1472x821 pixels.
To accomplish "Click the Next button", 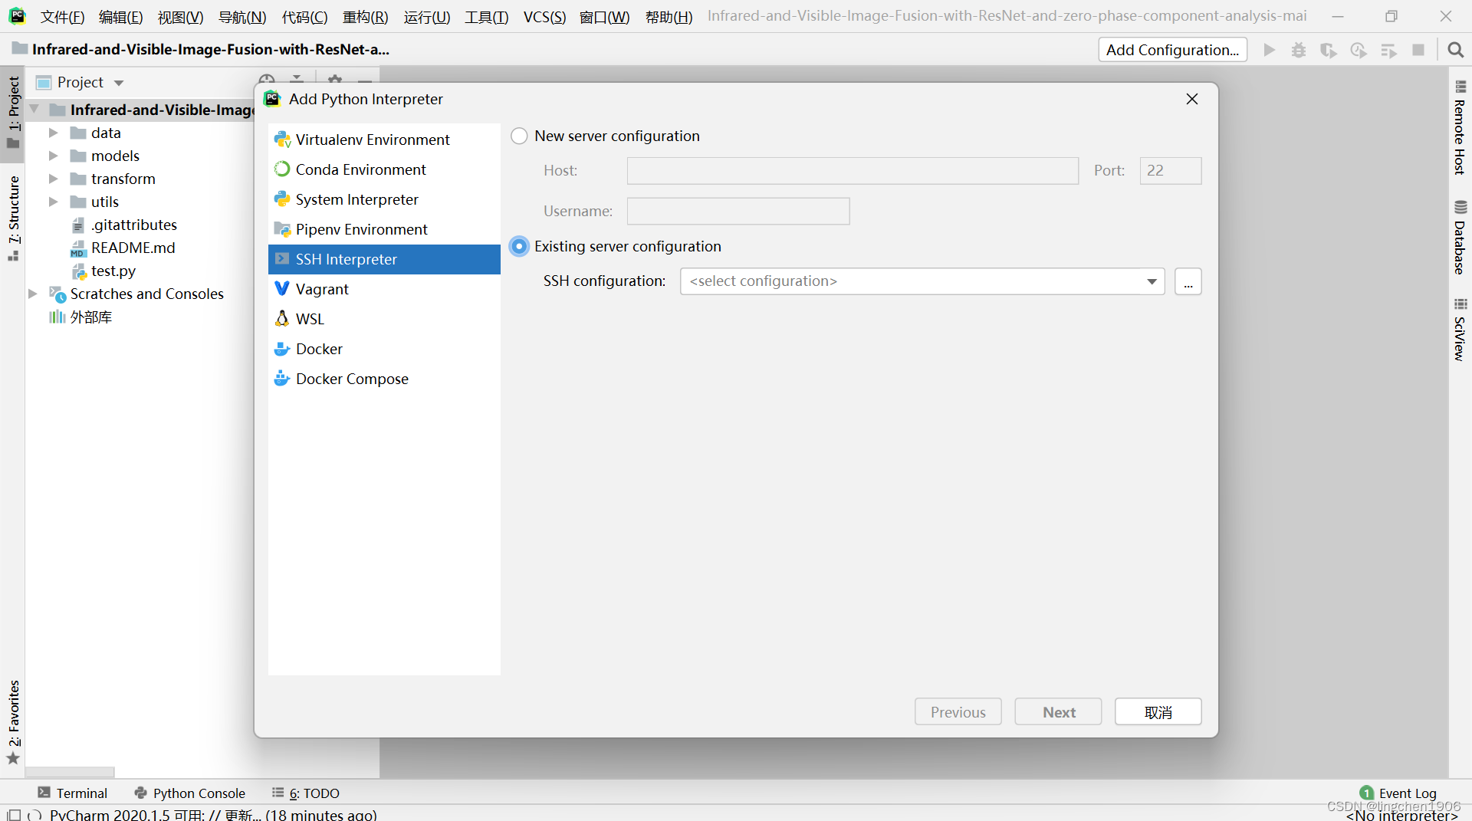I will (x=1058, y=712).
